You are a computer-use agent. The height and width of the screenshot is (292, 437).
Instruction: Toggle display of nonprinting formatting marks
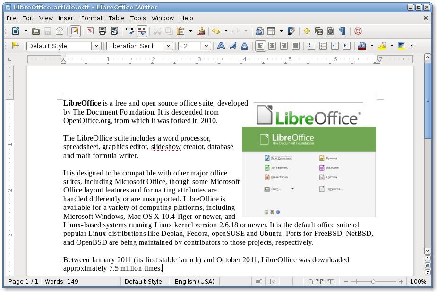click(342, 31)
